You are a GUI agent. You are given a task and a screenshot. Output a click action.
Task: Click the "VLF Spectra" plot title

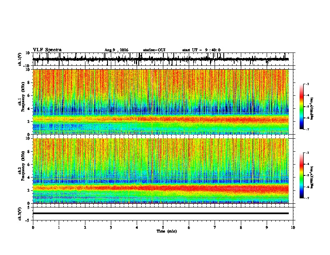coord(47,50)
